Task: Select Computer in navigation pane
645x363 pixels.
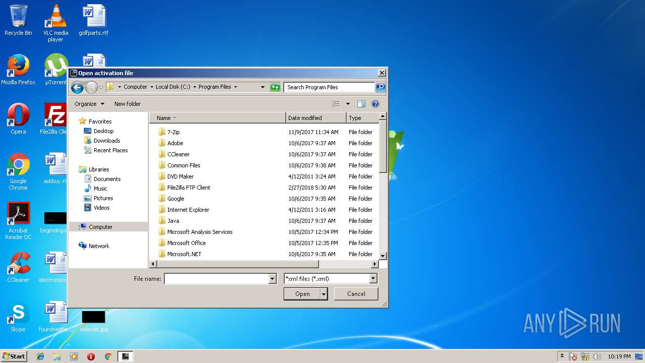Action: point(100,227)
